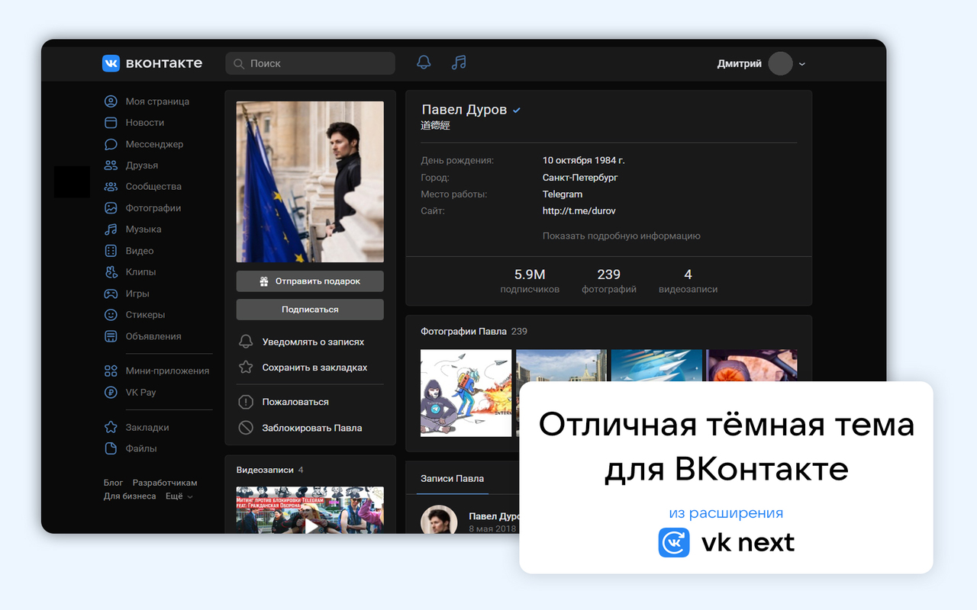The image size is (977, 610).
Task: Click the Видеозаписи 4 heading
Action: [x=269, y=470]
